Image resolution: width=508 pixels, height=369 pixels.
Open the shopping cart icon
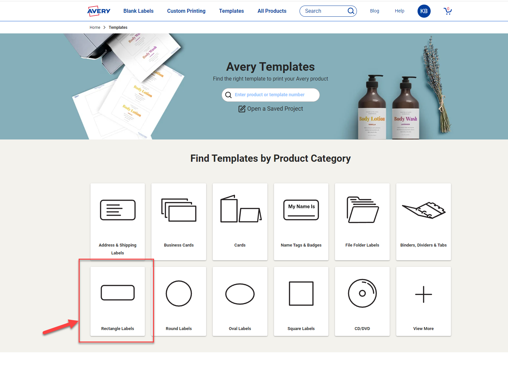(447, 11)
